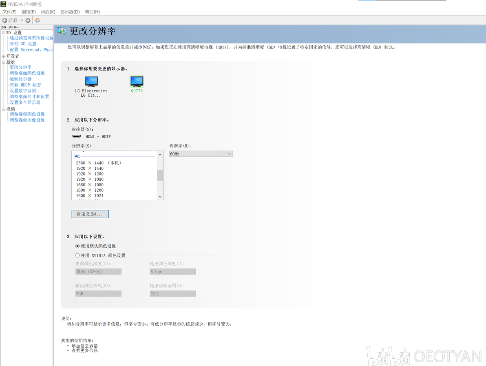Open 输出动态范围 完全 dropdown
The width and height of the screenshot is (486, 366).
[172, 294]
